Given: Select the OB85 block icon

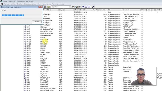Looking at the screenshot, I should tap(25, 29).
